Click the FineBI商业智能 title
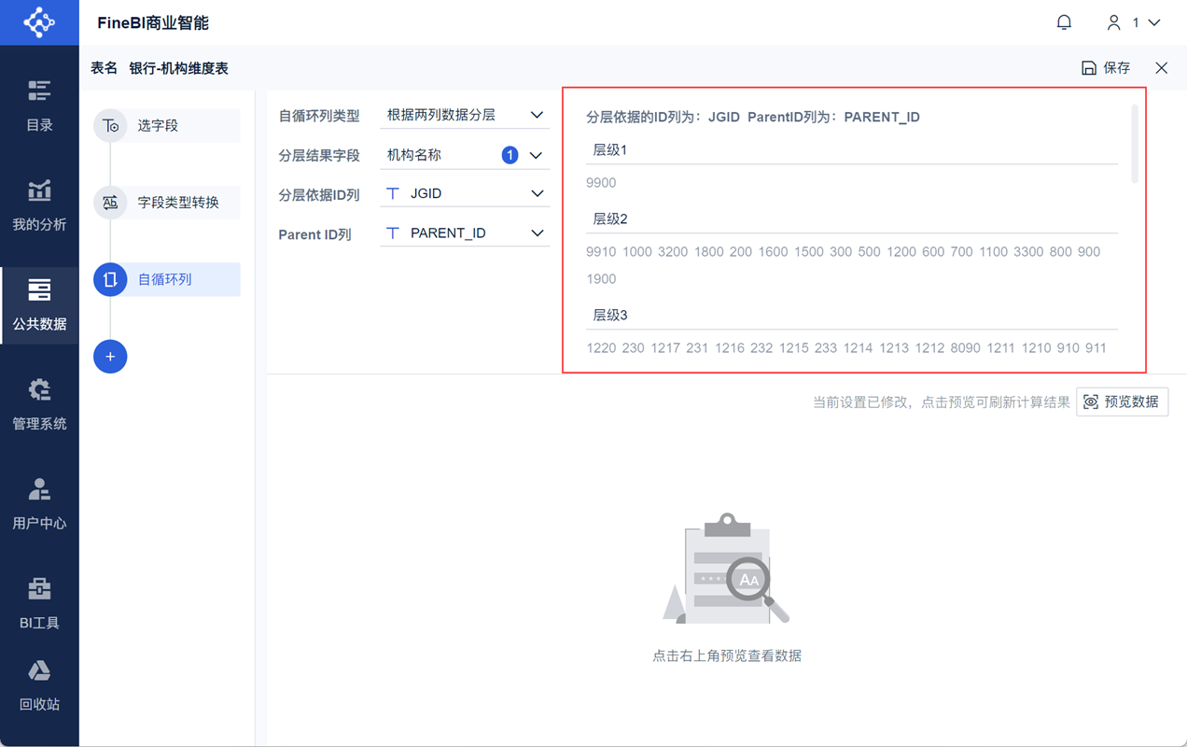Viewport: 1187px width, 747px height. (x=153, y=22)
